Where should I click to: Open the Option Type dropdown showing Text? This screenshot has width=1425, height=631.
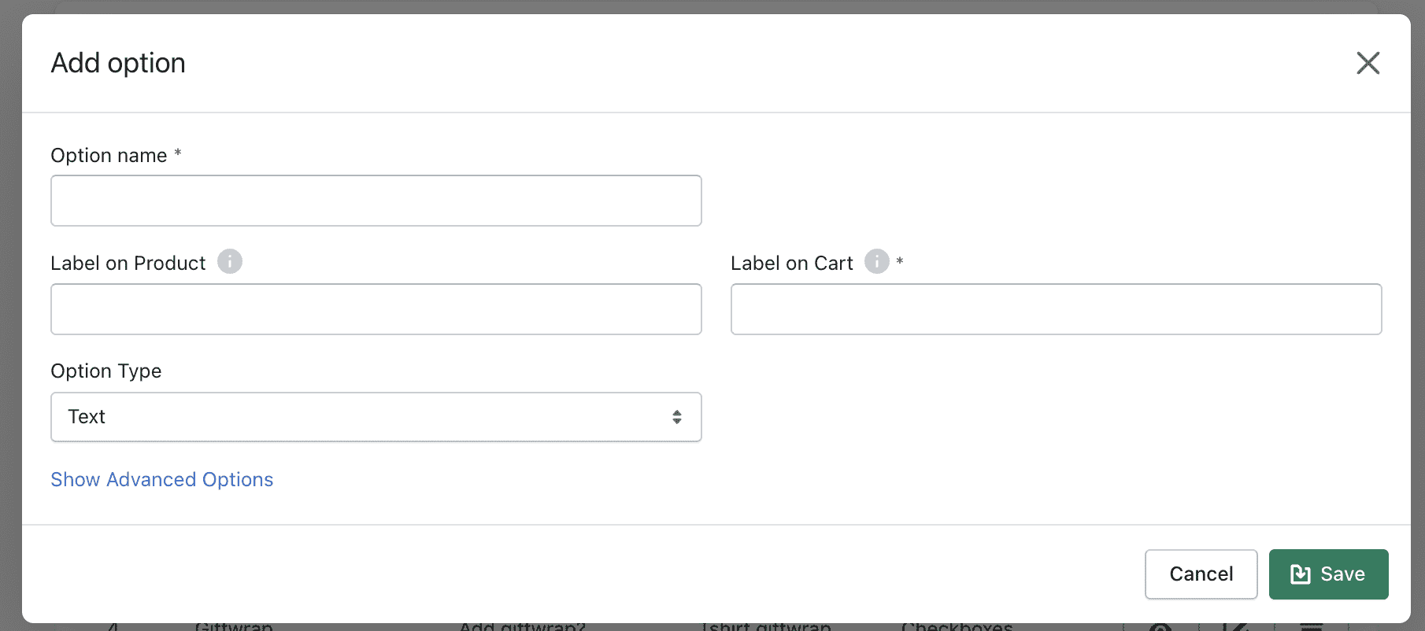coord(376,417)
